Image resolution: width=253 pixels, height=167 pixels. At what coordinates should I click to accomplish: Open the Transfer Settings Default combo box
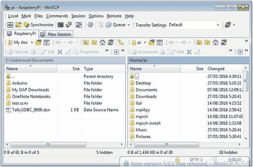[x=194, y=25]
